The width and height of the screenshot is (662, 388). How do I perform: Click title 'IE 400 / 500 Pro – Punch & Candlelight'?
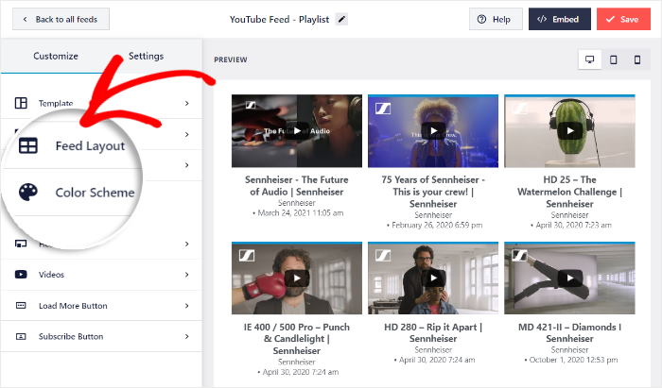point(297,339)
